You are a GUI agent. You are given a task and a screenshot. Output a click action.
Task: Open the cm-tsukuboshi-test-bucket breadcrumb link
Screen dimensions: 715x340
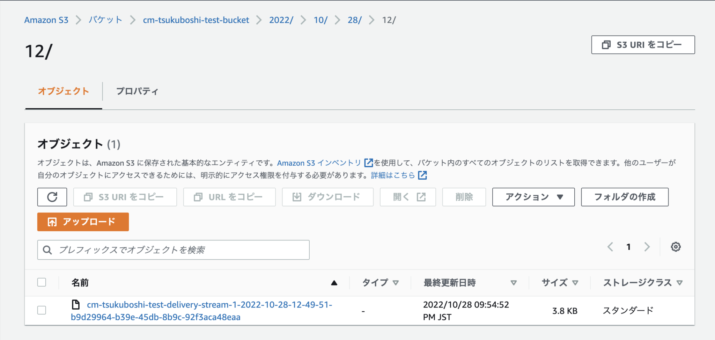(196, 20)
